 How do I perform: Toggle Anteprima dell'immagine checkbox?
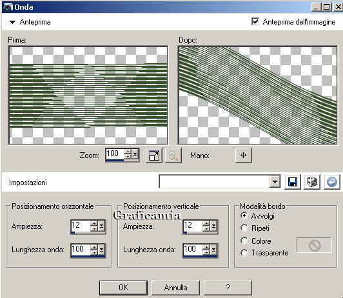255,21
